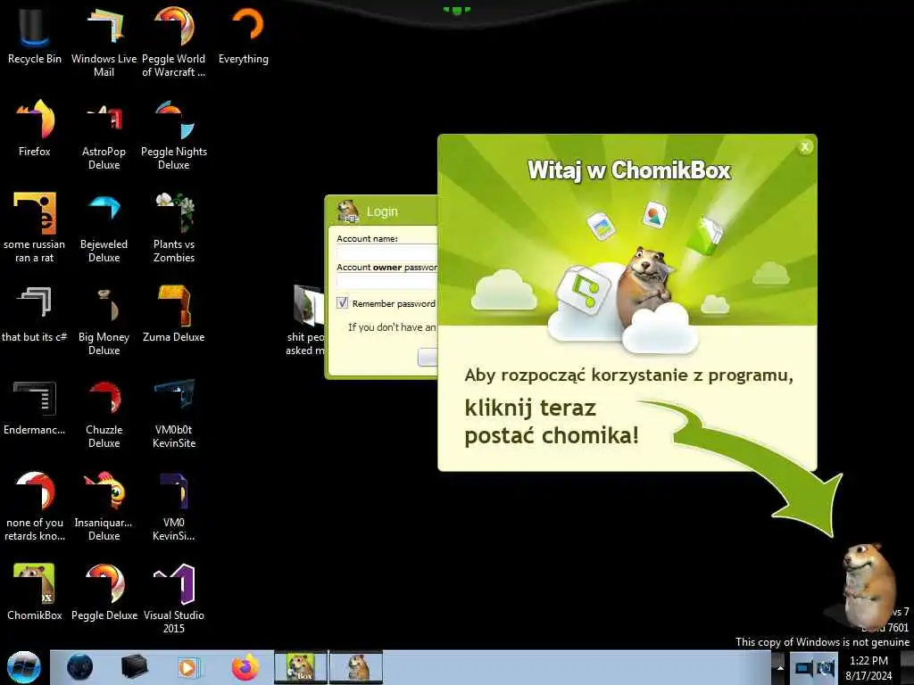Image resolution: width=914 pixels, height=685 pixels.
Task: Open the Peggle World of Warcraft shortcut
Action: pos(174,42)
